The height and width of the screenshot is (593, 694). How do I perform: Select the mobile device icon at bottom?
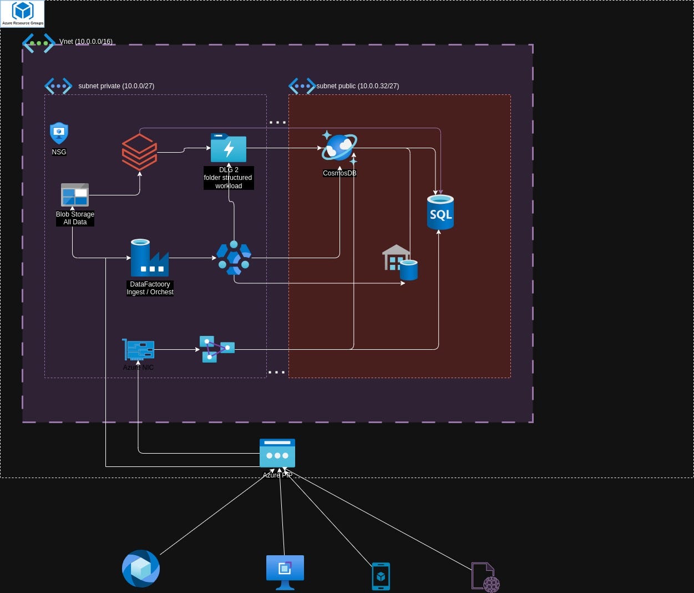click(x=381, y=576)
